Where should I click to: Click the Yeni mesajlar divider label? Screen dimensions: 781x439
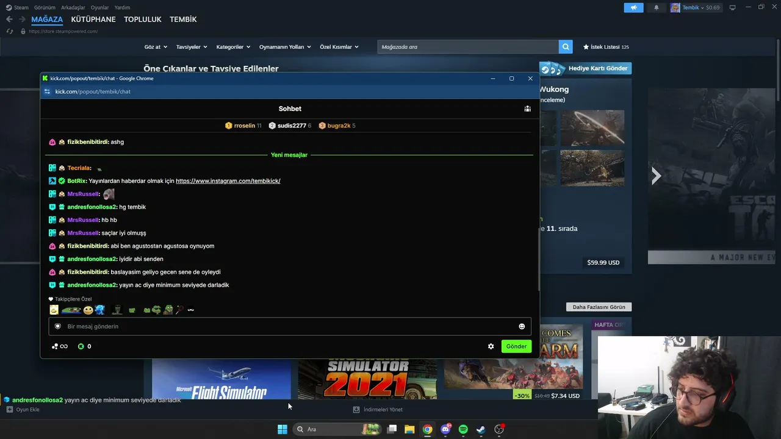click(x=289, y=155)
